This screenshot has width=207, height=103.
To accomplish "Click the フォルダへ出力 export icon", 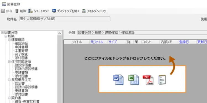I will point(84,11).
